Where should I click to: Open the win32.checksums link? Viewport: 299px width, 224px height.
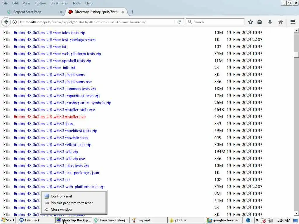pyautogui.click(x=49, y=75)
